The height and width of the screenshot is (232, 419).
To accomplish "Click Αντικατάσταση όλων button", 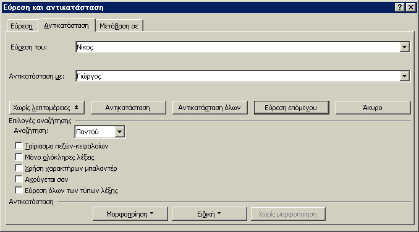I will pyautogui.click(x=209, y=108).
